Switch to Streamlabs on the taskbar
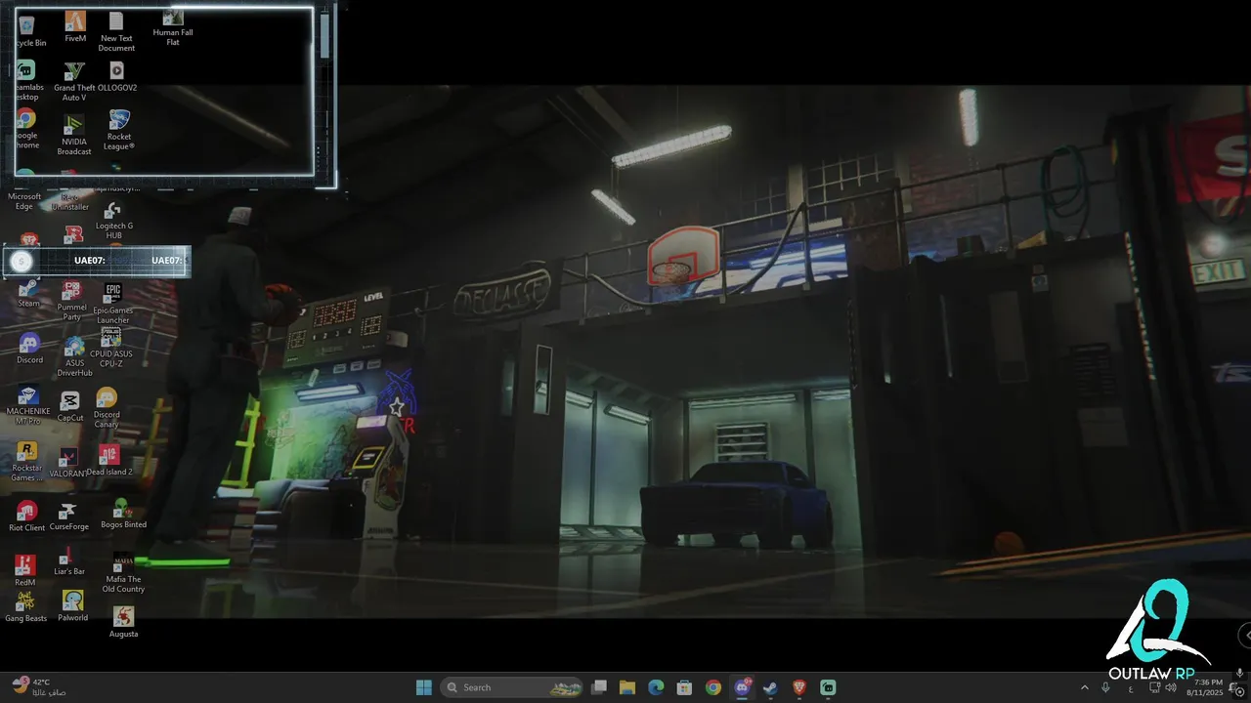 (828, 687)
